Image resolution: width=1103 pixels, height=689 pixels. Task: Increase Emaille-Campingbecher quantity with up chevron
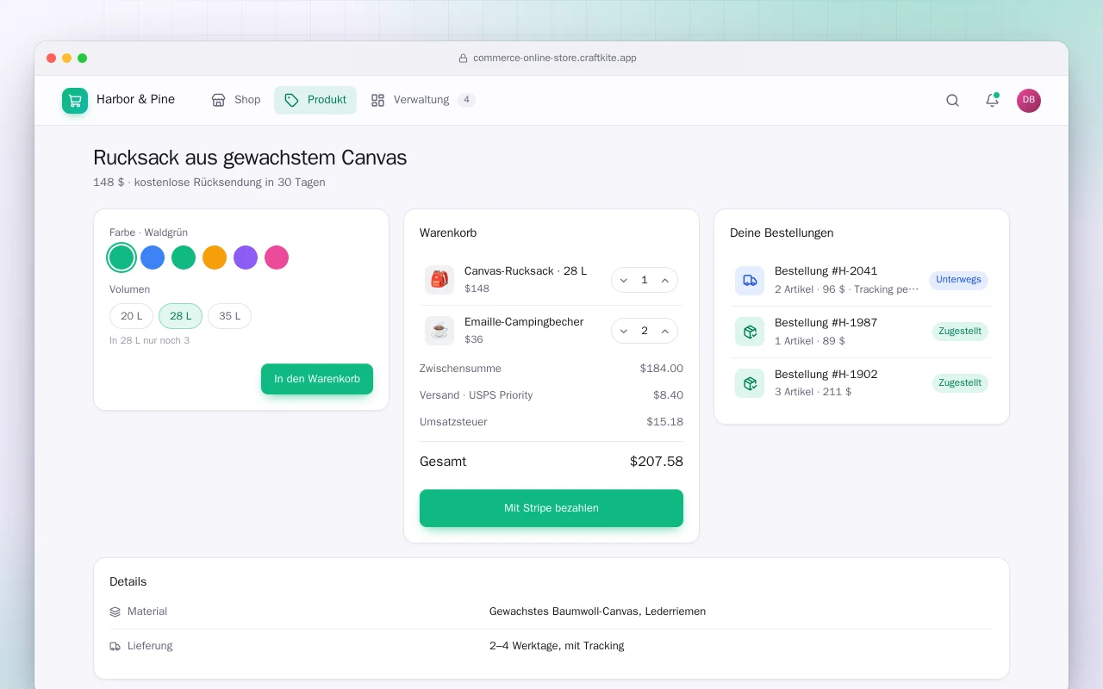pos(665,331)
